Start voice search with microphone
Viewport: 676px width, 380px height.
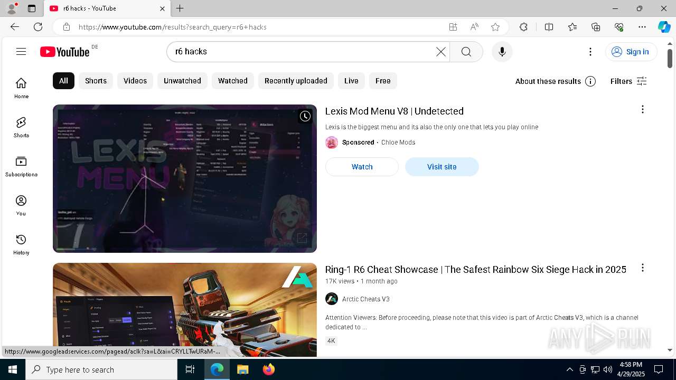[x=502, y=51]
